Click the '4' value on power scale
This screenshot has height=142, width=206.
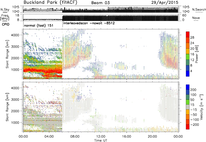pyautogui.click(x=191, y=71)
